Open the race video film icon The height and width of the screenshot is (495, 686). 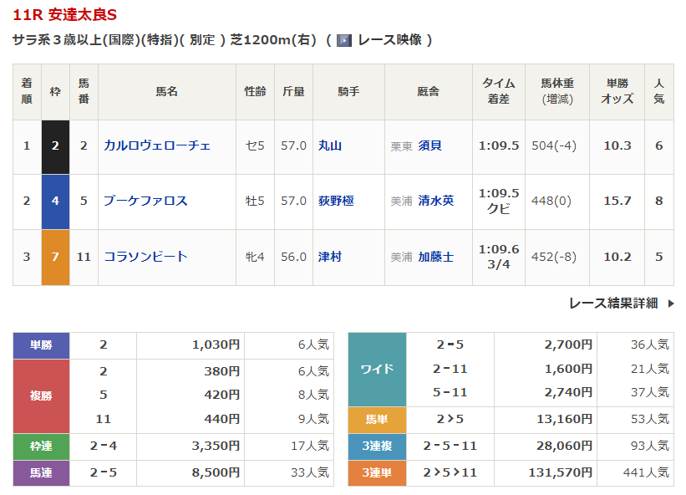(344, 41)
